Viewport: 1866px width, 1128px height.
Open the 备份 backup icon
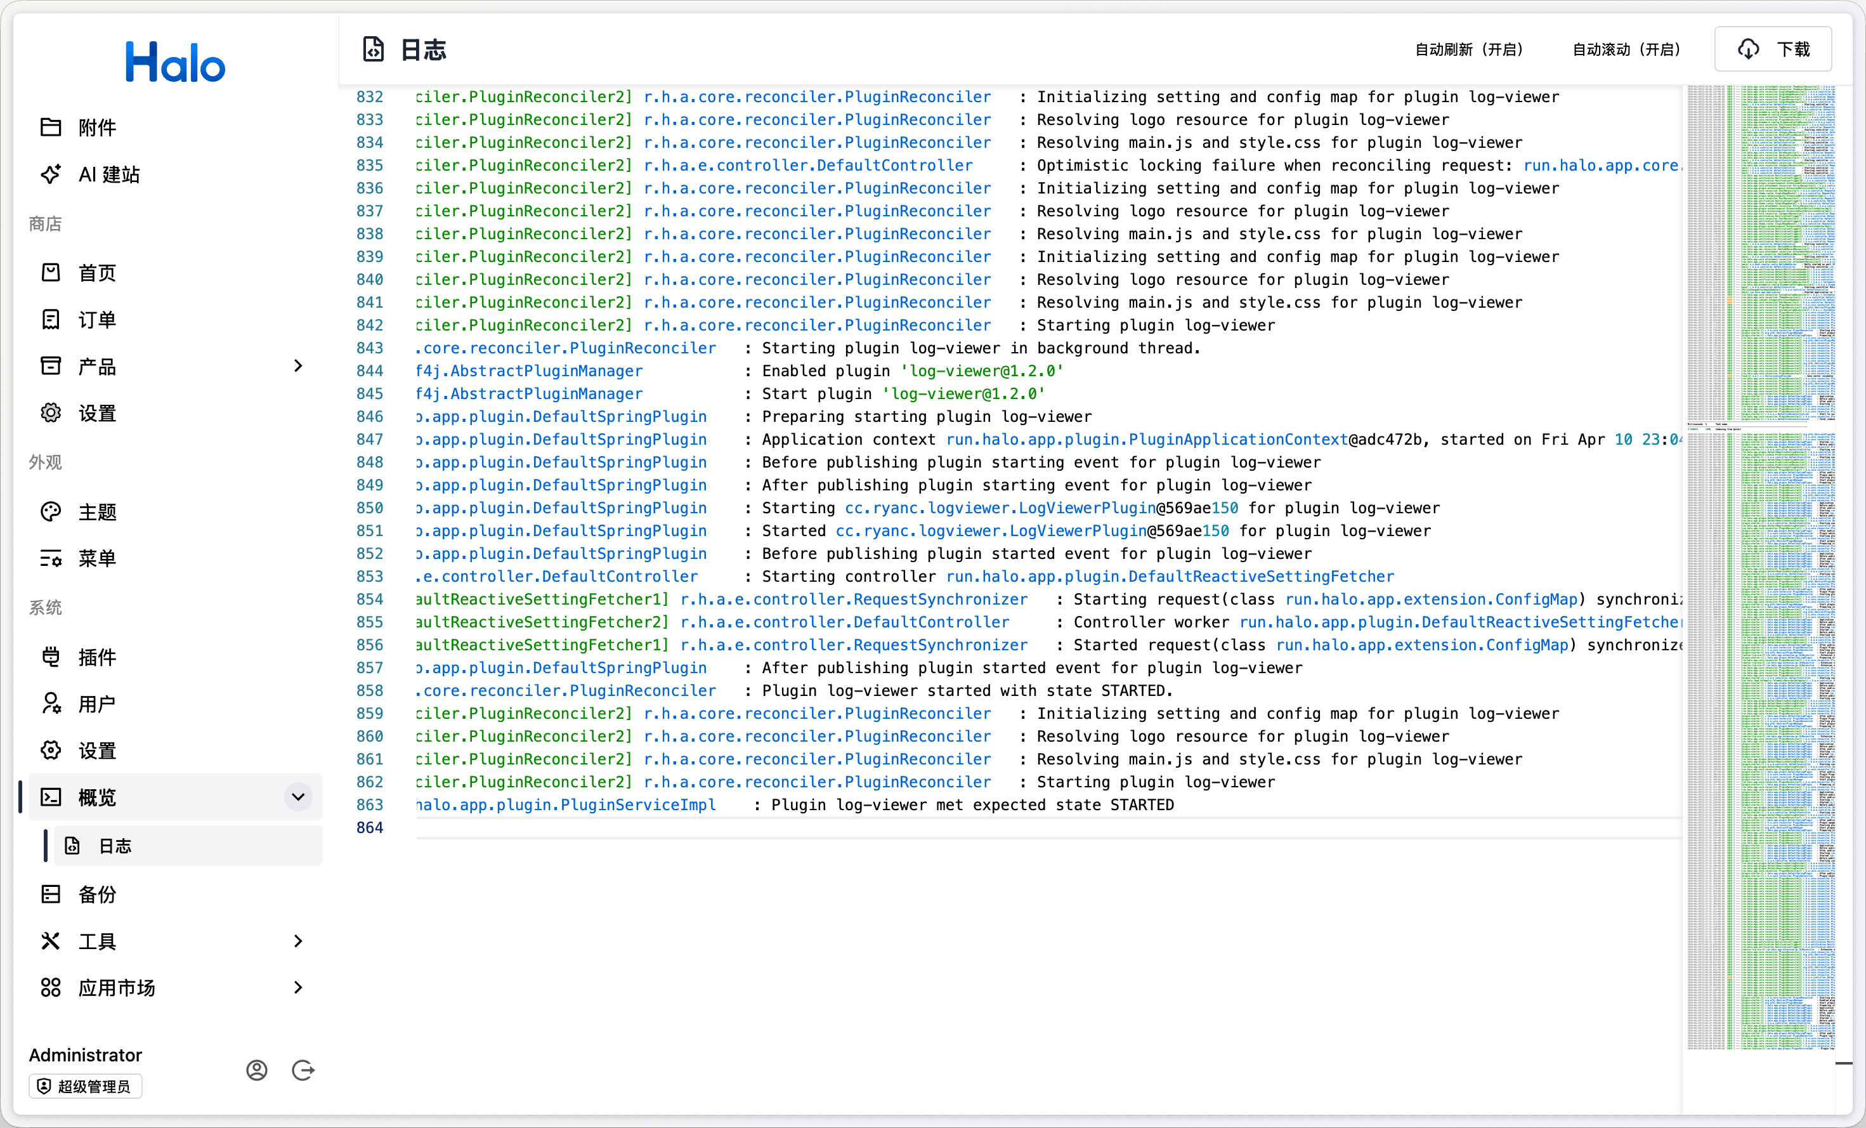click(x=51, y=894)
